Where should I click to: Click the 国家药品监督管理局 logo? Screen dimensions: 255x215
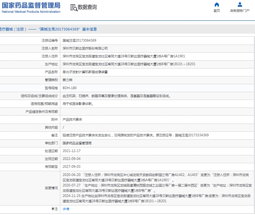click(x=31, y=8)
